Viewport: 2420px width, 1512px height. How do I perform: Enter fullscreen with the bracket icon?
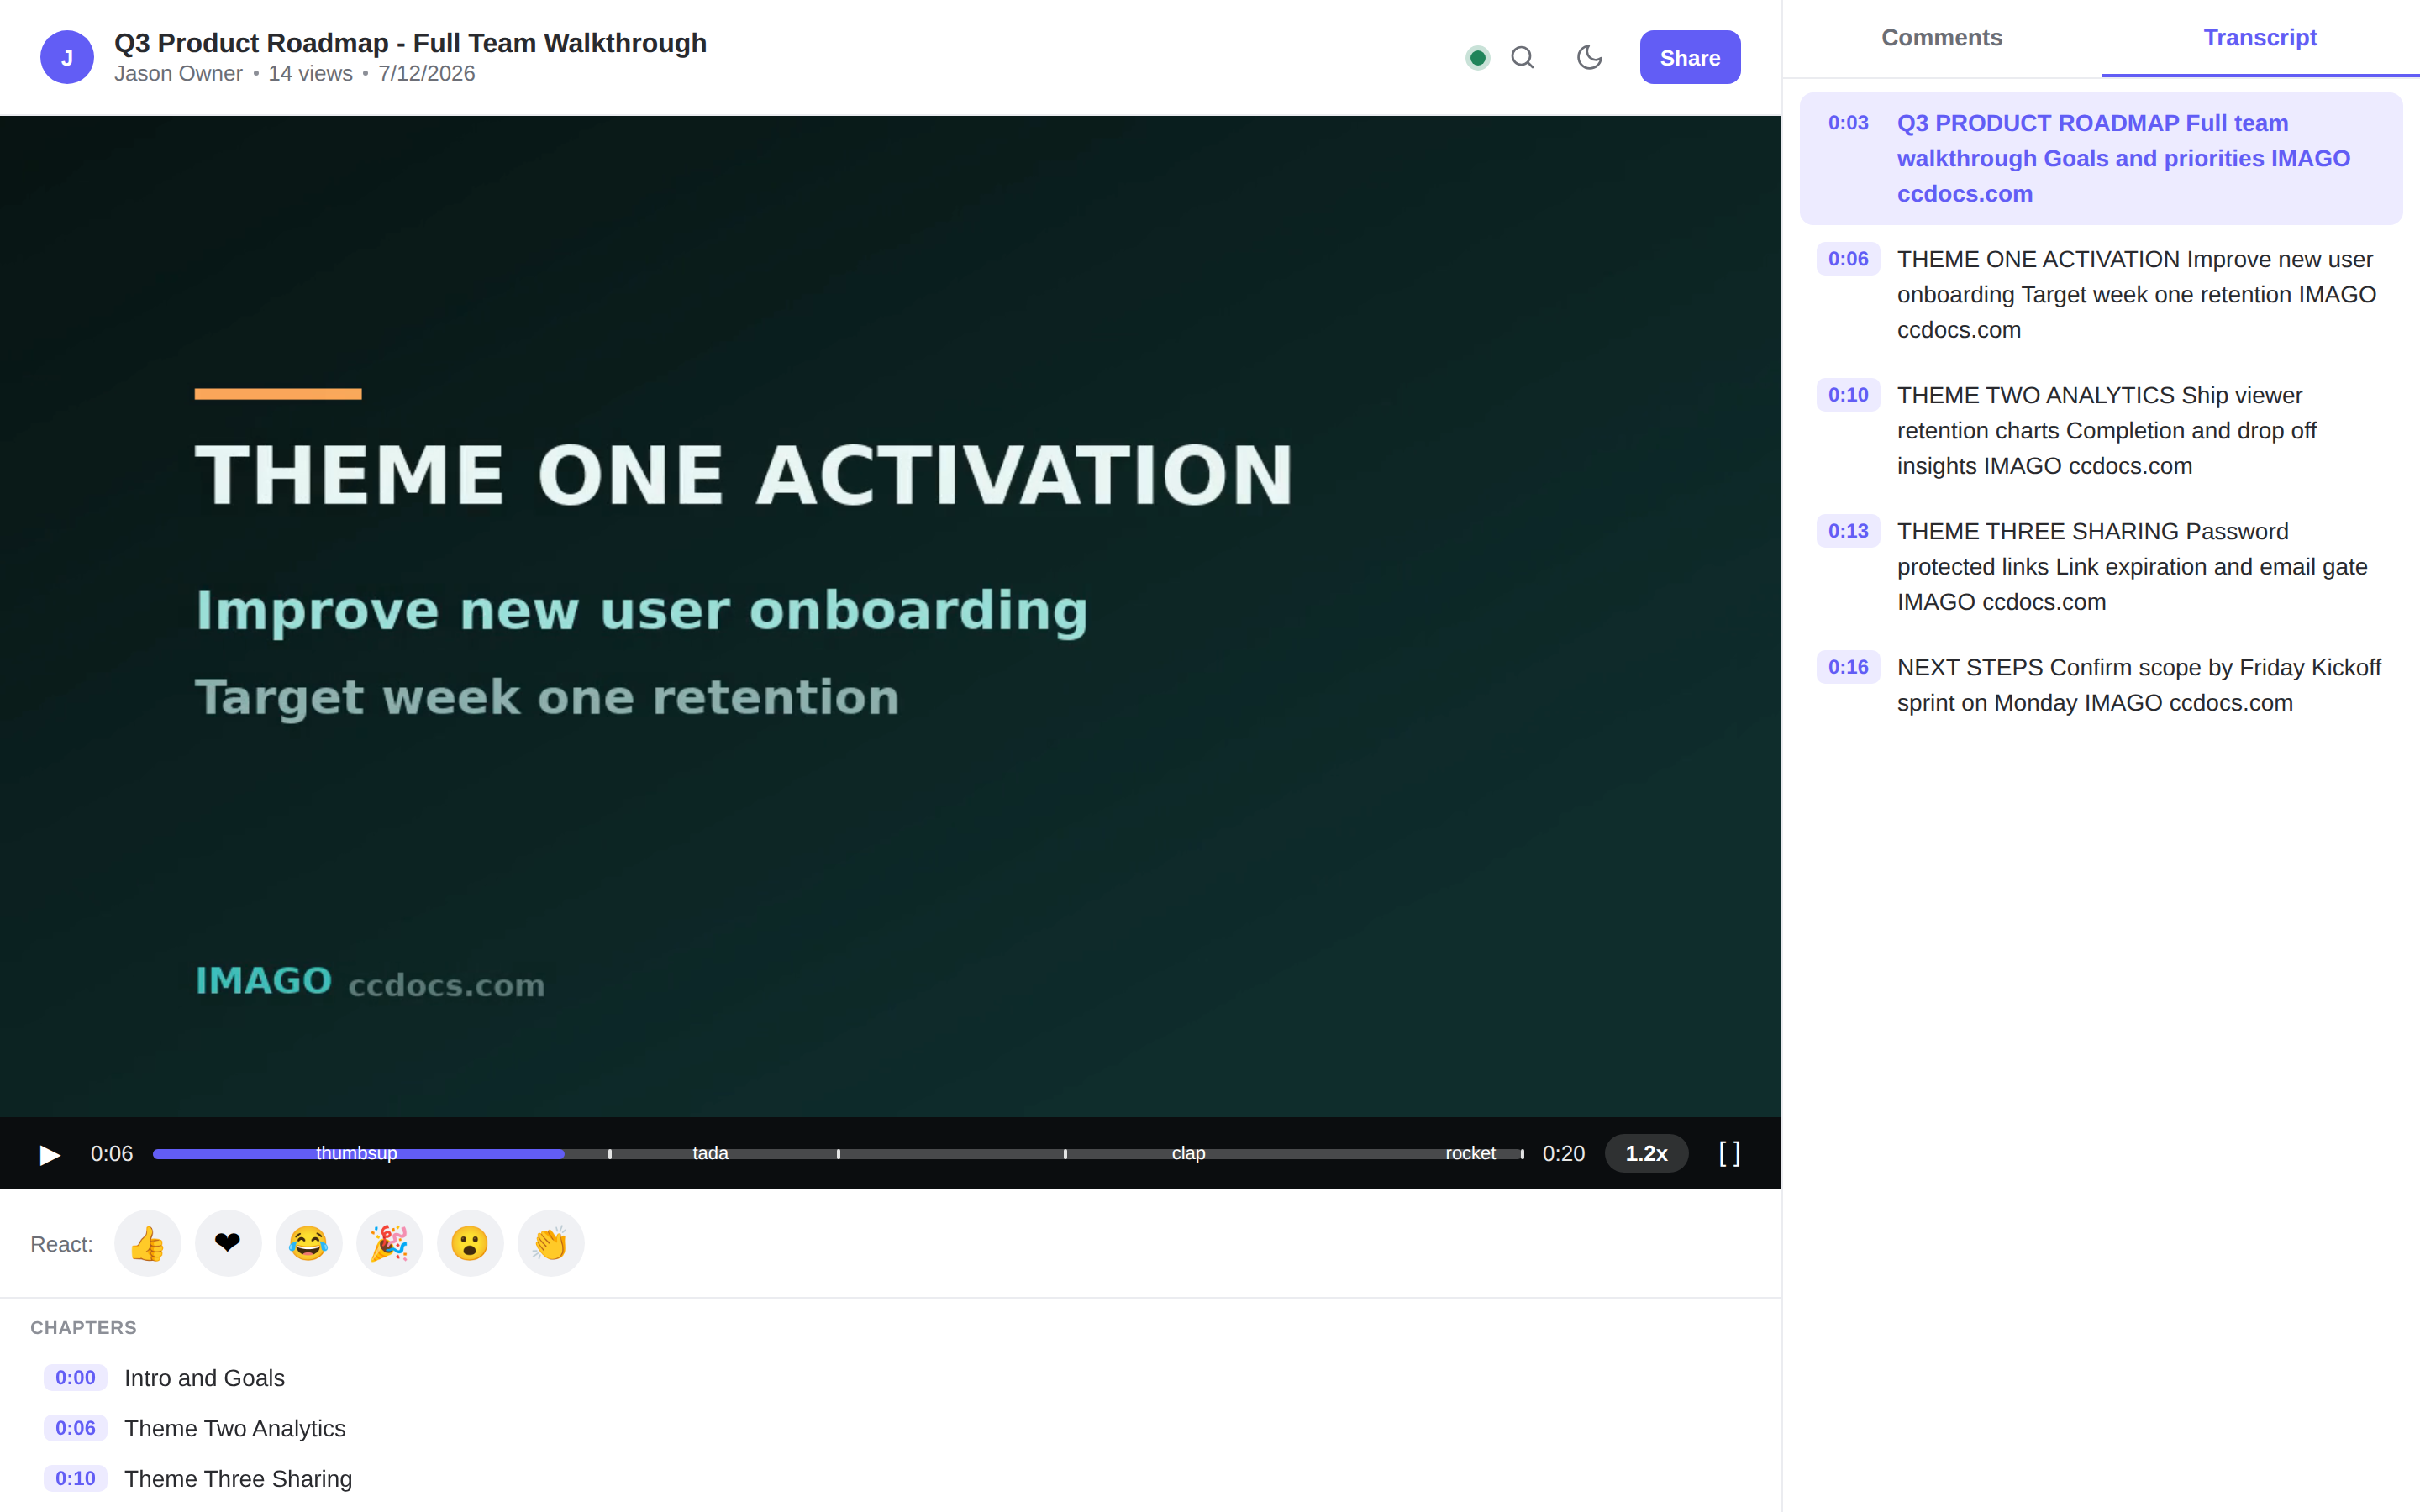tap(1729, 1153)
